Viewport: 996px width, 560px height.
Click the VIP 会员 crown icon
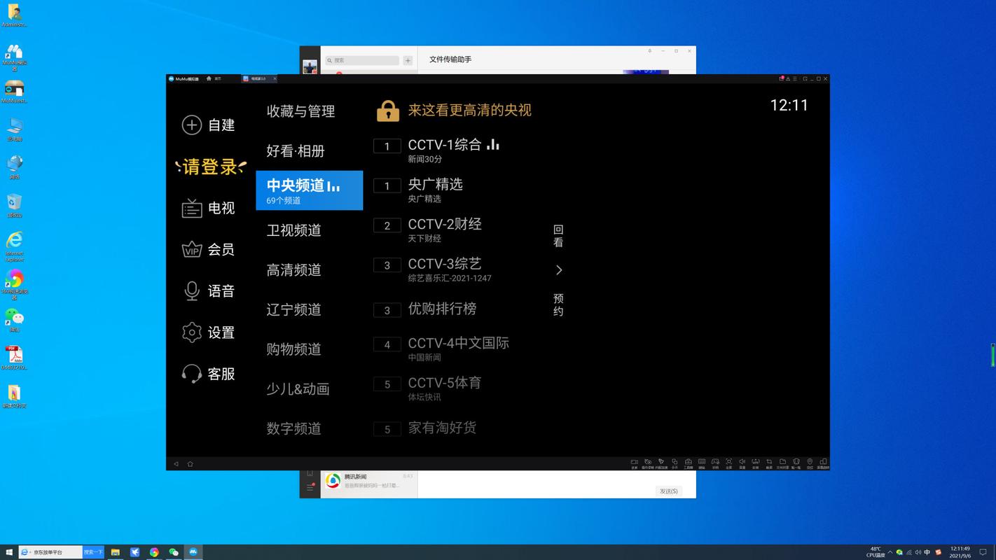click(192, 249)
